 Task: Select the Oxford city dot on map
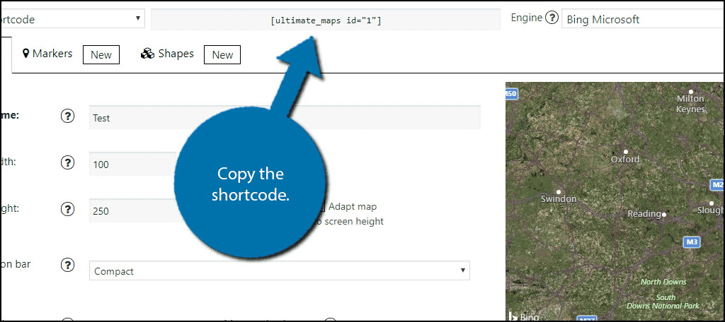pyautogui.click(x=625, y=151)
